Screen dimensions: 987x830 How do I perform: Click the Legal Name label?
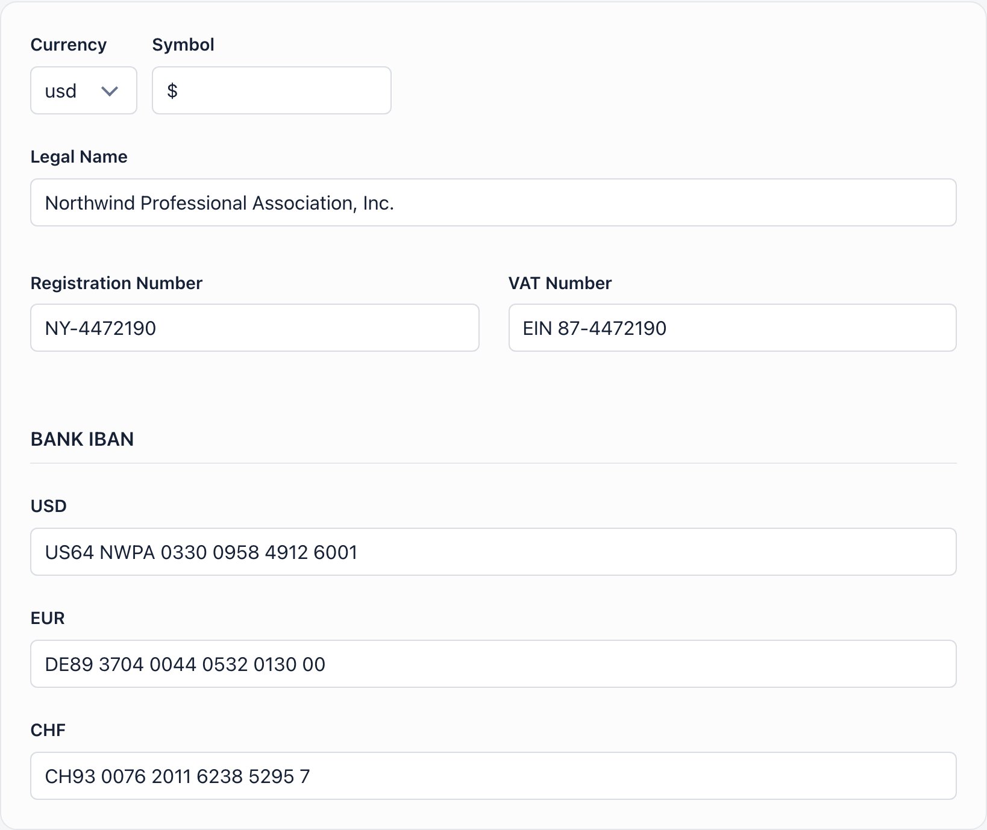pos(79,157)
